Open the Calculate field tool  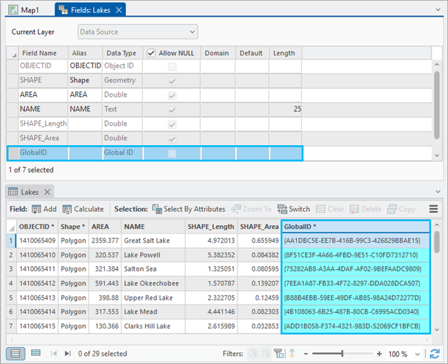tap(83, 209)
